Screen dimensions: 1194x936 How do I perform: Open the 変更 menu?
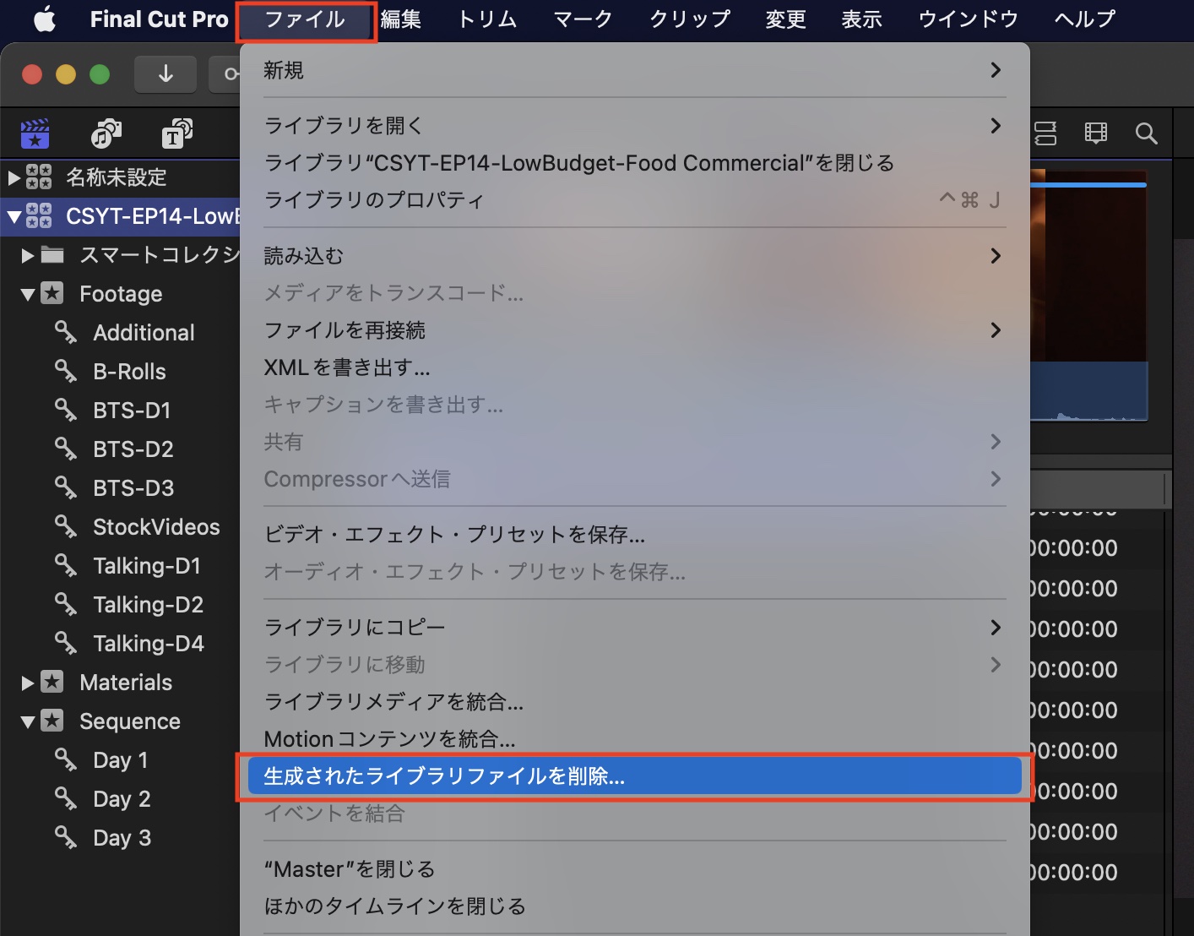786,19
